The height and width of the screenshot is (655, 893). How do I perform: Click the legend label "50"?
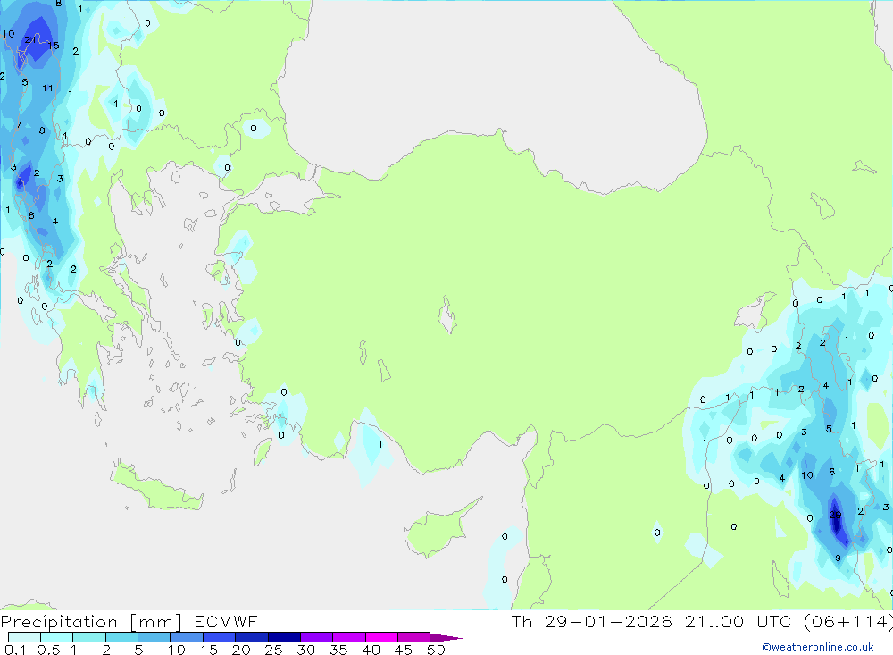pyautogui.click(x=436, y=650)
